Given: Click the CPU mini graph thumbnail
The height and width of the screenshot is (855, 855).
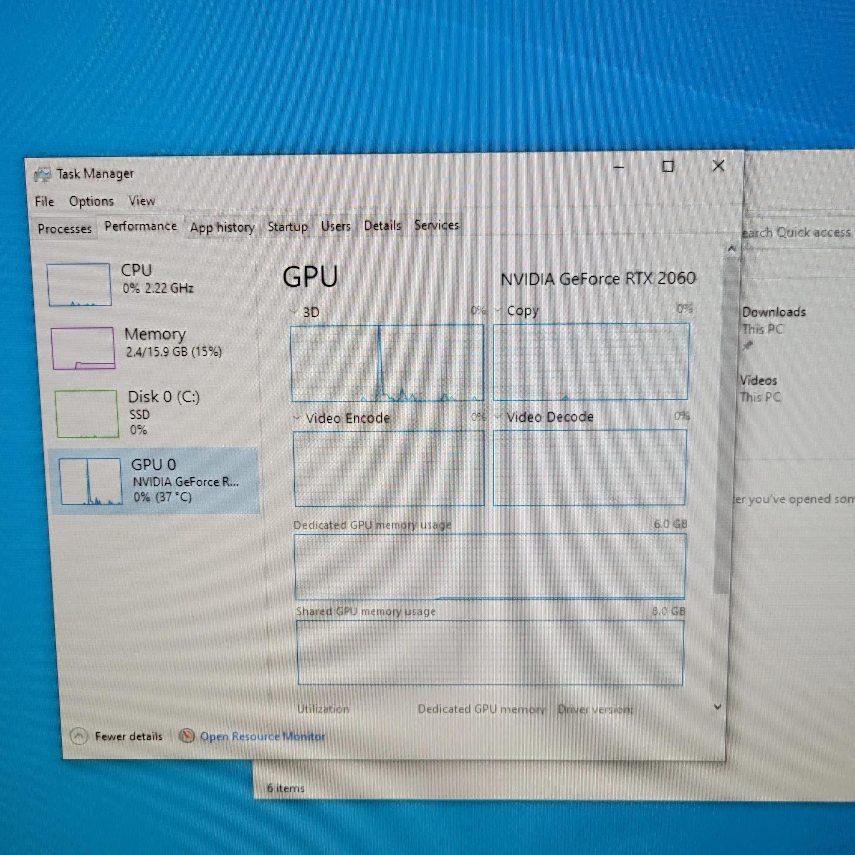Looking at the screenshot, I should pos(79,285).
